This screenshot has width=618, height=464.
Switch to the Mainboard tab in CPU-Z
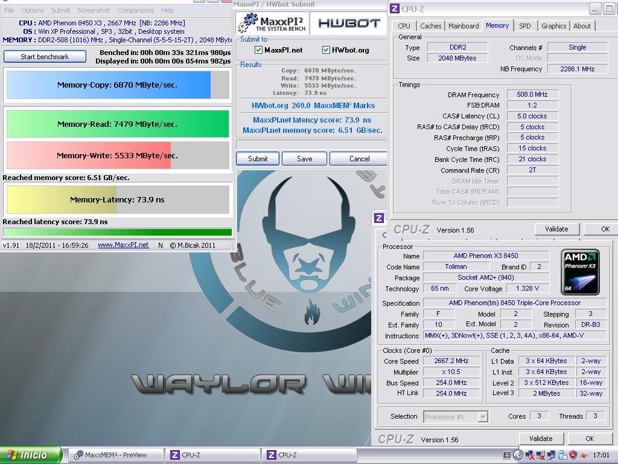coord(463,26)
